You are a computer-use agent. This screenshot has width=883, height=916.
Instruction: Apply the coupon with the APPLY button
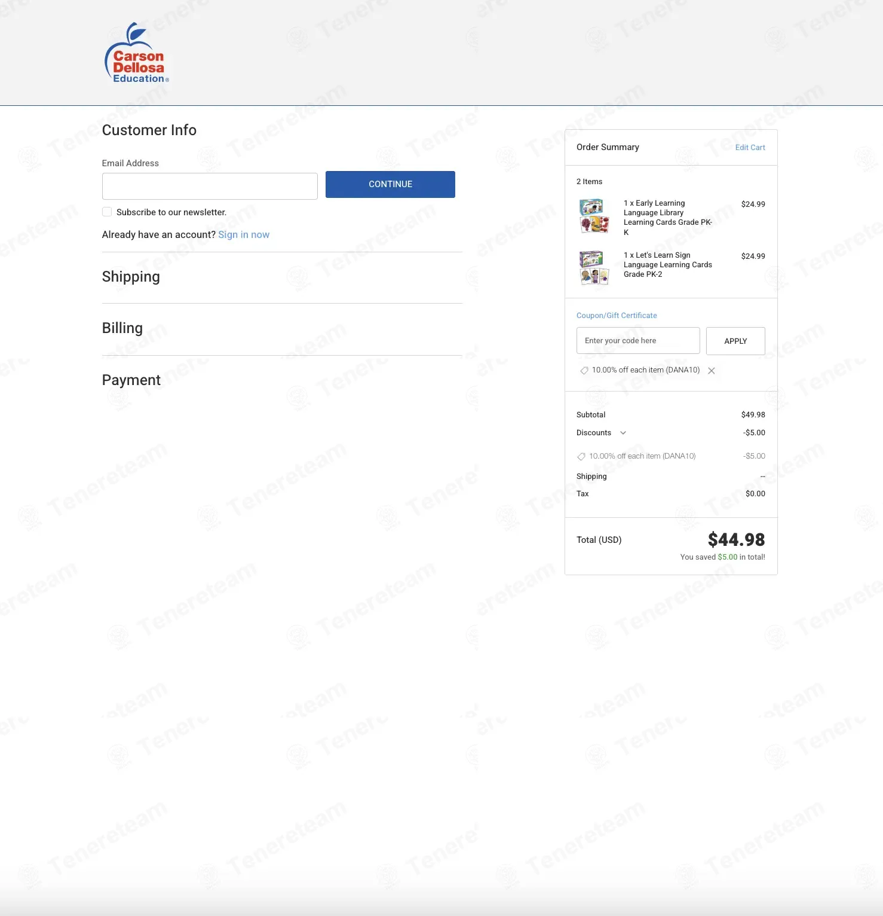[735, 341]
